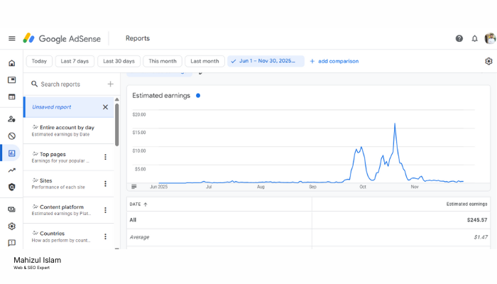Viewport: 497px width, 284px height.
Task: Open the help question mark icon
Action: (459, 38)
